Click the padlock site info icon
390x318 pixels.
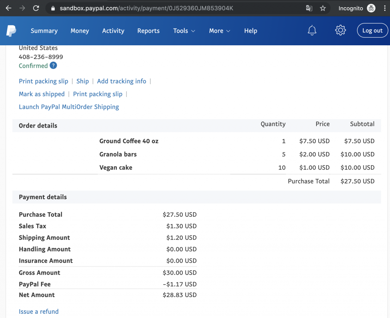(x=53, y=8)
